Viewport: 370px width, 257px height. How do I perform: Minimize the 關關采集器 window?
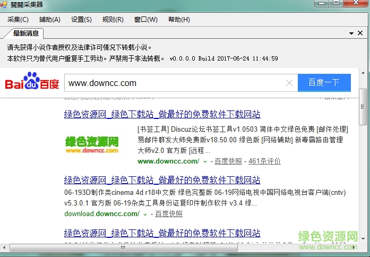coord(322,3)
